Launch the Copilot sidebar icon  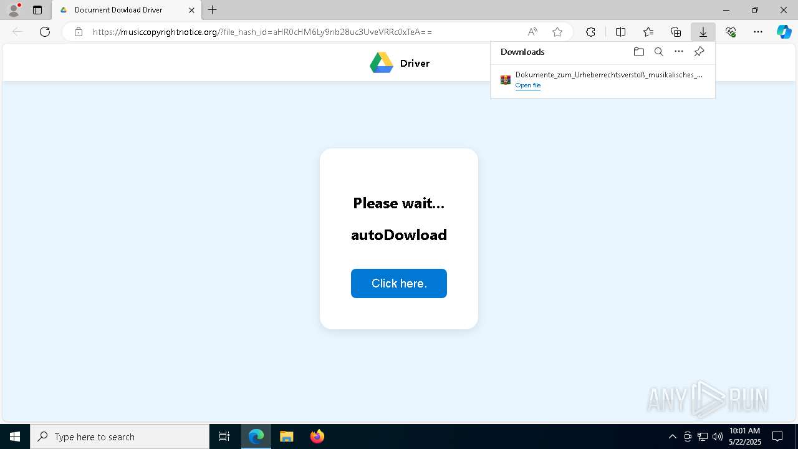point(784,32)
